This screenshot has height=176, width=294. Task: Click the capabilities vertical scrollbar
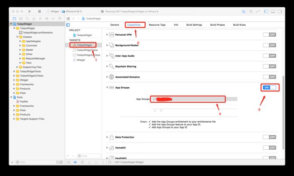(x=283, y=113)
